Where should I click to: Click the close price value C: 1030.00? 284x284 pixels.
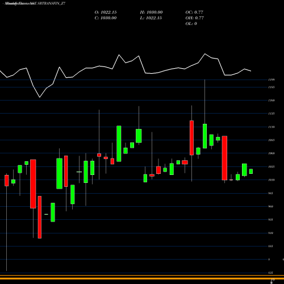[x=106, y=18]
